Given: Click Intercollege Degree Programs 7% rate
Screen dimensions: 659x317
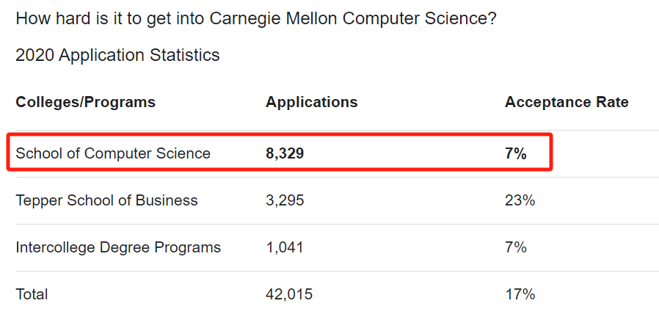Looking at the screenshot, I should point(516,247).
